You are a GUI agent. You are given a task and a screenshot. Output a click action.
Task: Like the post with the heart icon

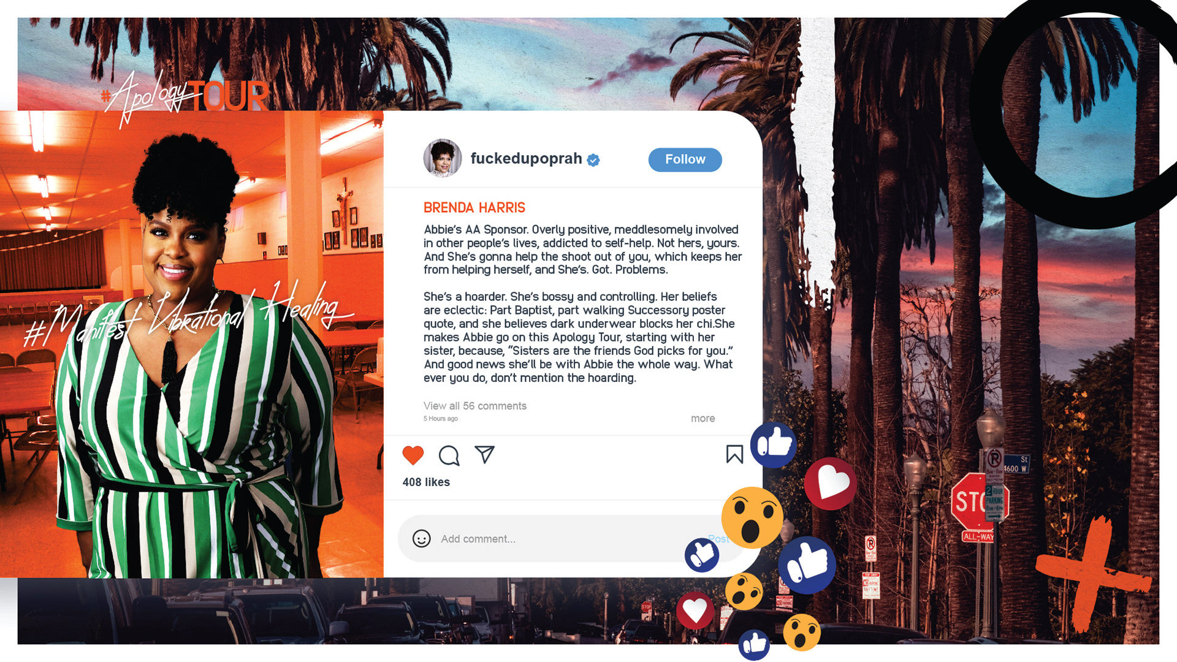click(x=413, y=455)
